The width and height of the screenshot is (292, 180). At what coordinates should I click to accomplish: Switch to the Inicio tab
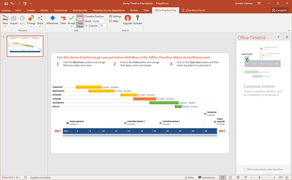point(18,10)
